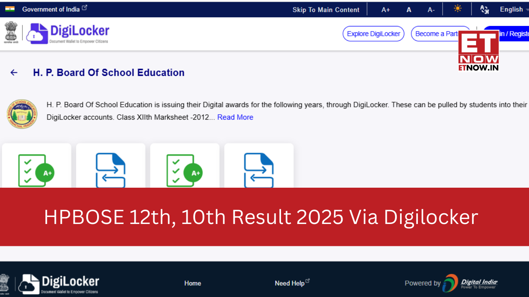Open the translation language switcher icon
The image size is (529, 297).
tap(484, 9)
